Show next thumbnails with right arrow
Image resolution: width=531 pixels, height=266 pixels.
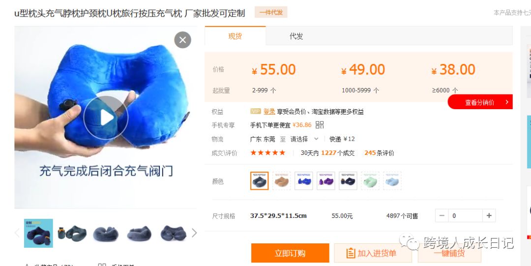(194, 233)
